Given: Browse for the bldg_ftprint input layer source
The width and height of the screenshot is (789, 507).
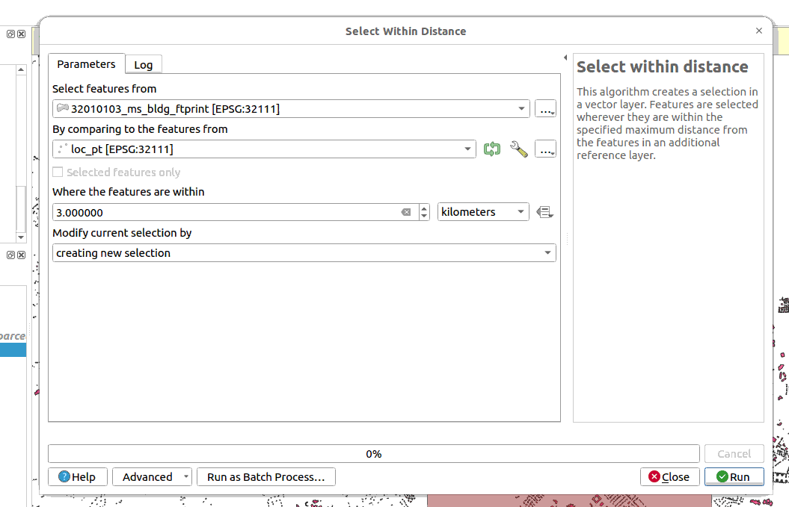Looking at the screenshot, I should click(x=546, y=109).
